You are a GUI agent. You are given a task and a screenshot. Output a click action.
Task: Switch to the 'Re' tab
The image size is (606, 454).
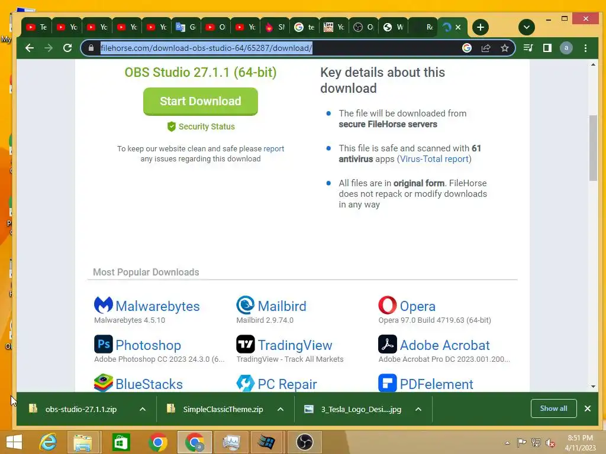(x=423, y=27)
